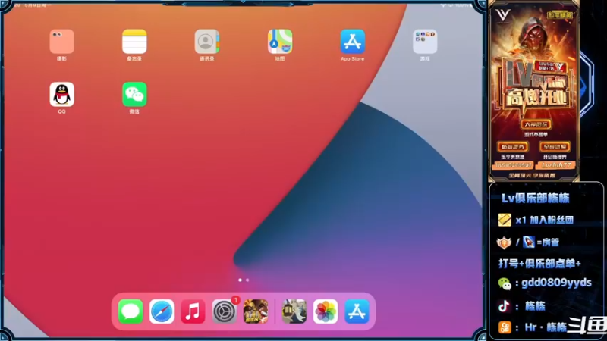Open the 摄影 photography folder
The image size is (607, 341).
coord(62,42)
